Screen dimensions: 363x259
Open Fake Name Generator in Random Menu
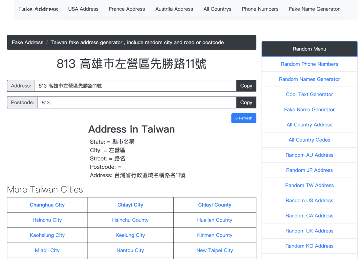[309, 109]
